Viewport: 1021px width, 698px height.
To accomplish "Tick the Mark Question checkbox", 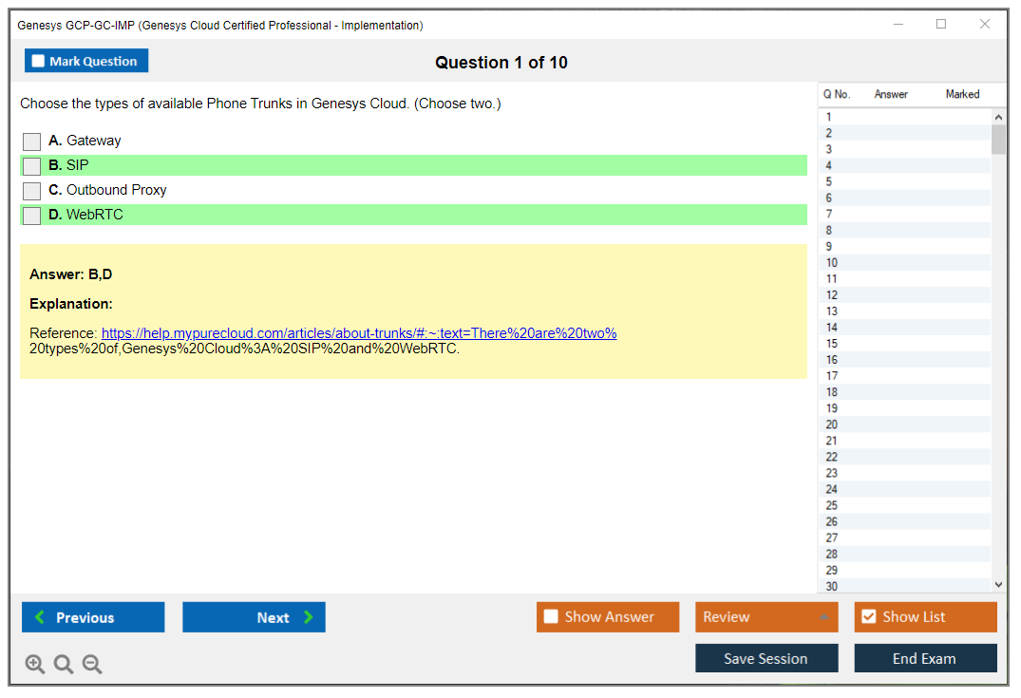I will point(39,62).
